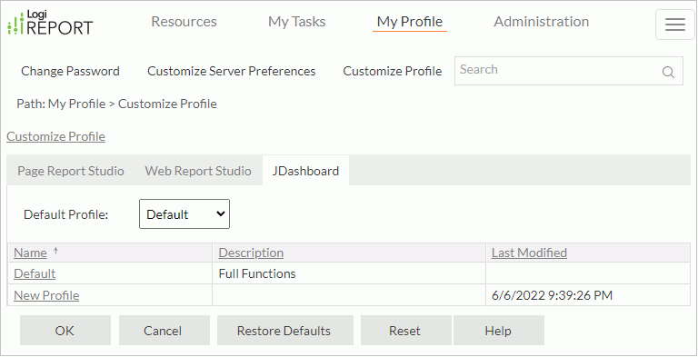Click the Restore Defaults button

point(284,331)
